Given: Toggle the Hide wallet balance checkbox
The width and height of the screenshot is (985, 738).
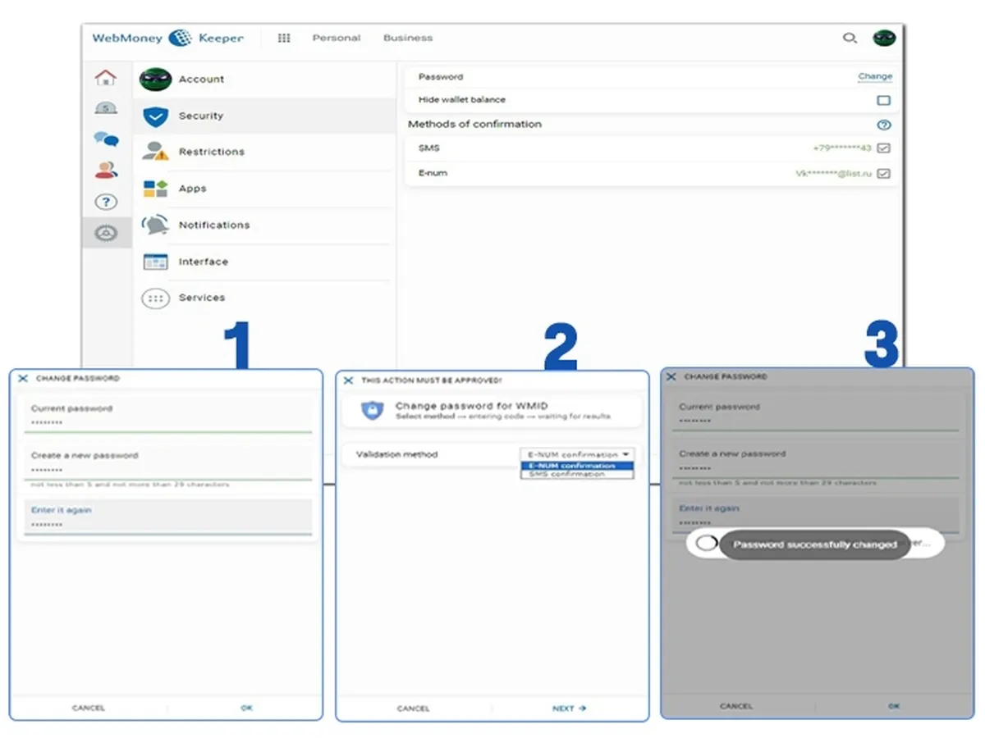Looking at the screenshot, I should pyautogui.click(x=883, y=100).
